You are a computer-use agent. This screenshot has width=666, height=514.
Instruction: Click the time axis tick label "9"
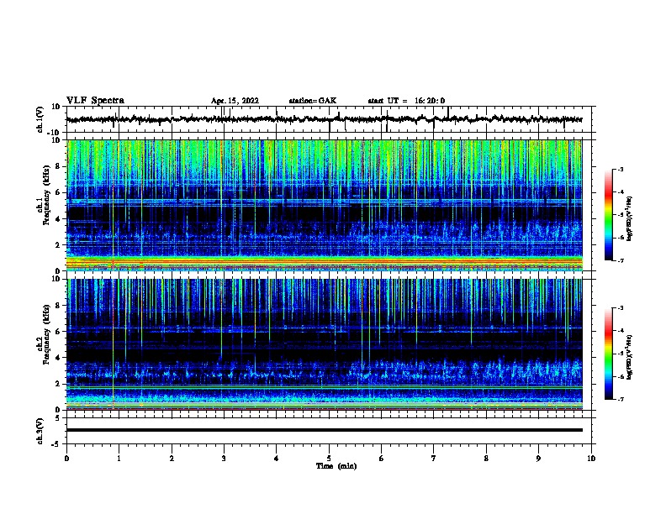coord(538,459)
